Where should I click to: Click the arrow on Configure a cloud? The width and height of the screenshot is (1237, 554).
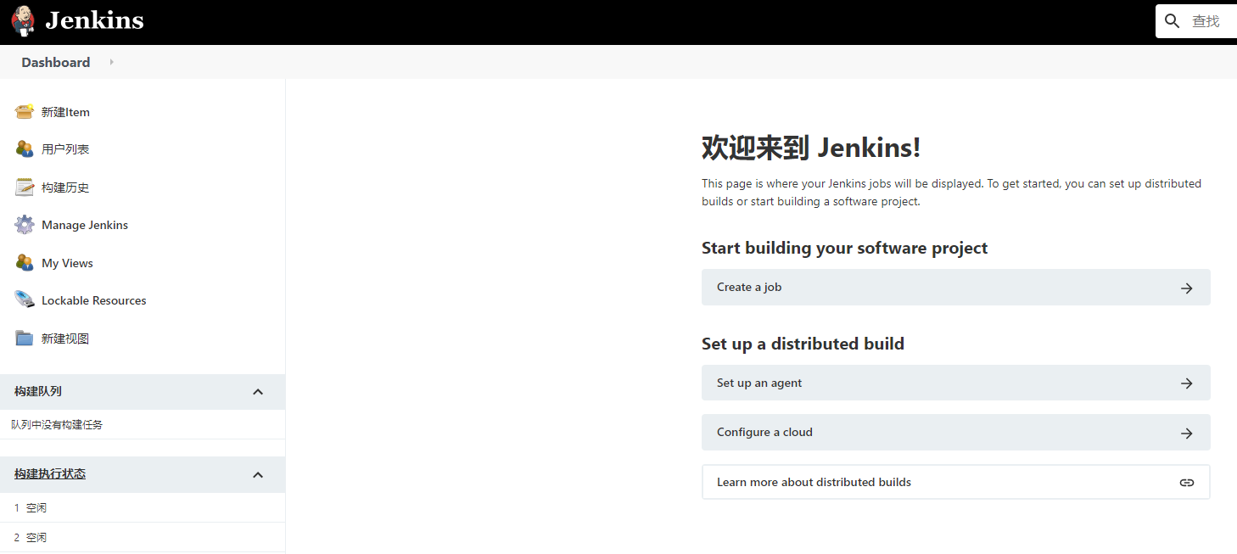coord(1187,434)
